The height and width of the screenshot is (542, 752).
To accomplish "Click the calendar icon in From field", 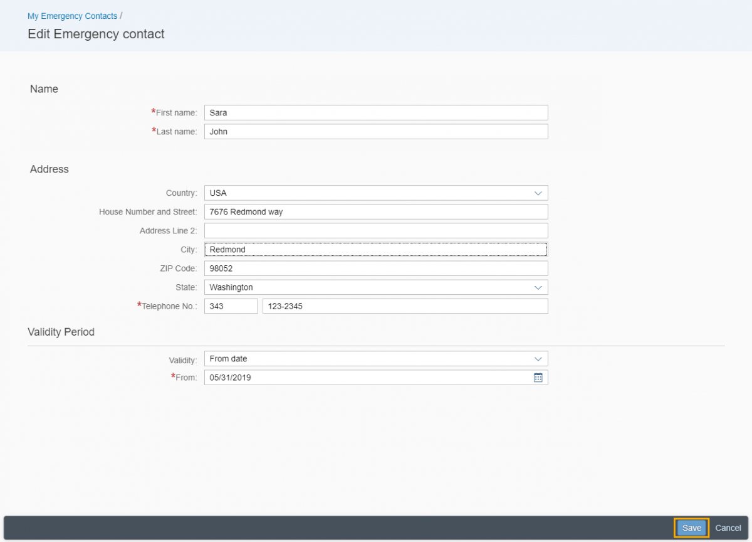I will [x=538, y=378].
